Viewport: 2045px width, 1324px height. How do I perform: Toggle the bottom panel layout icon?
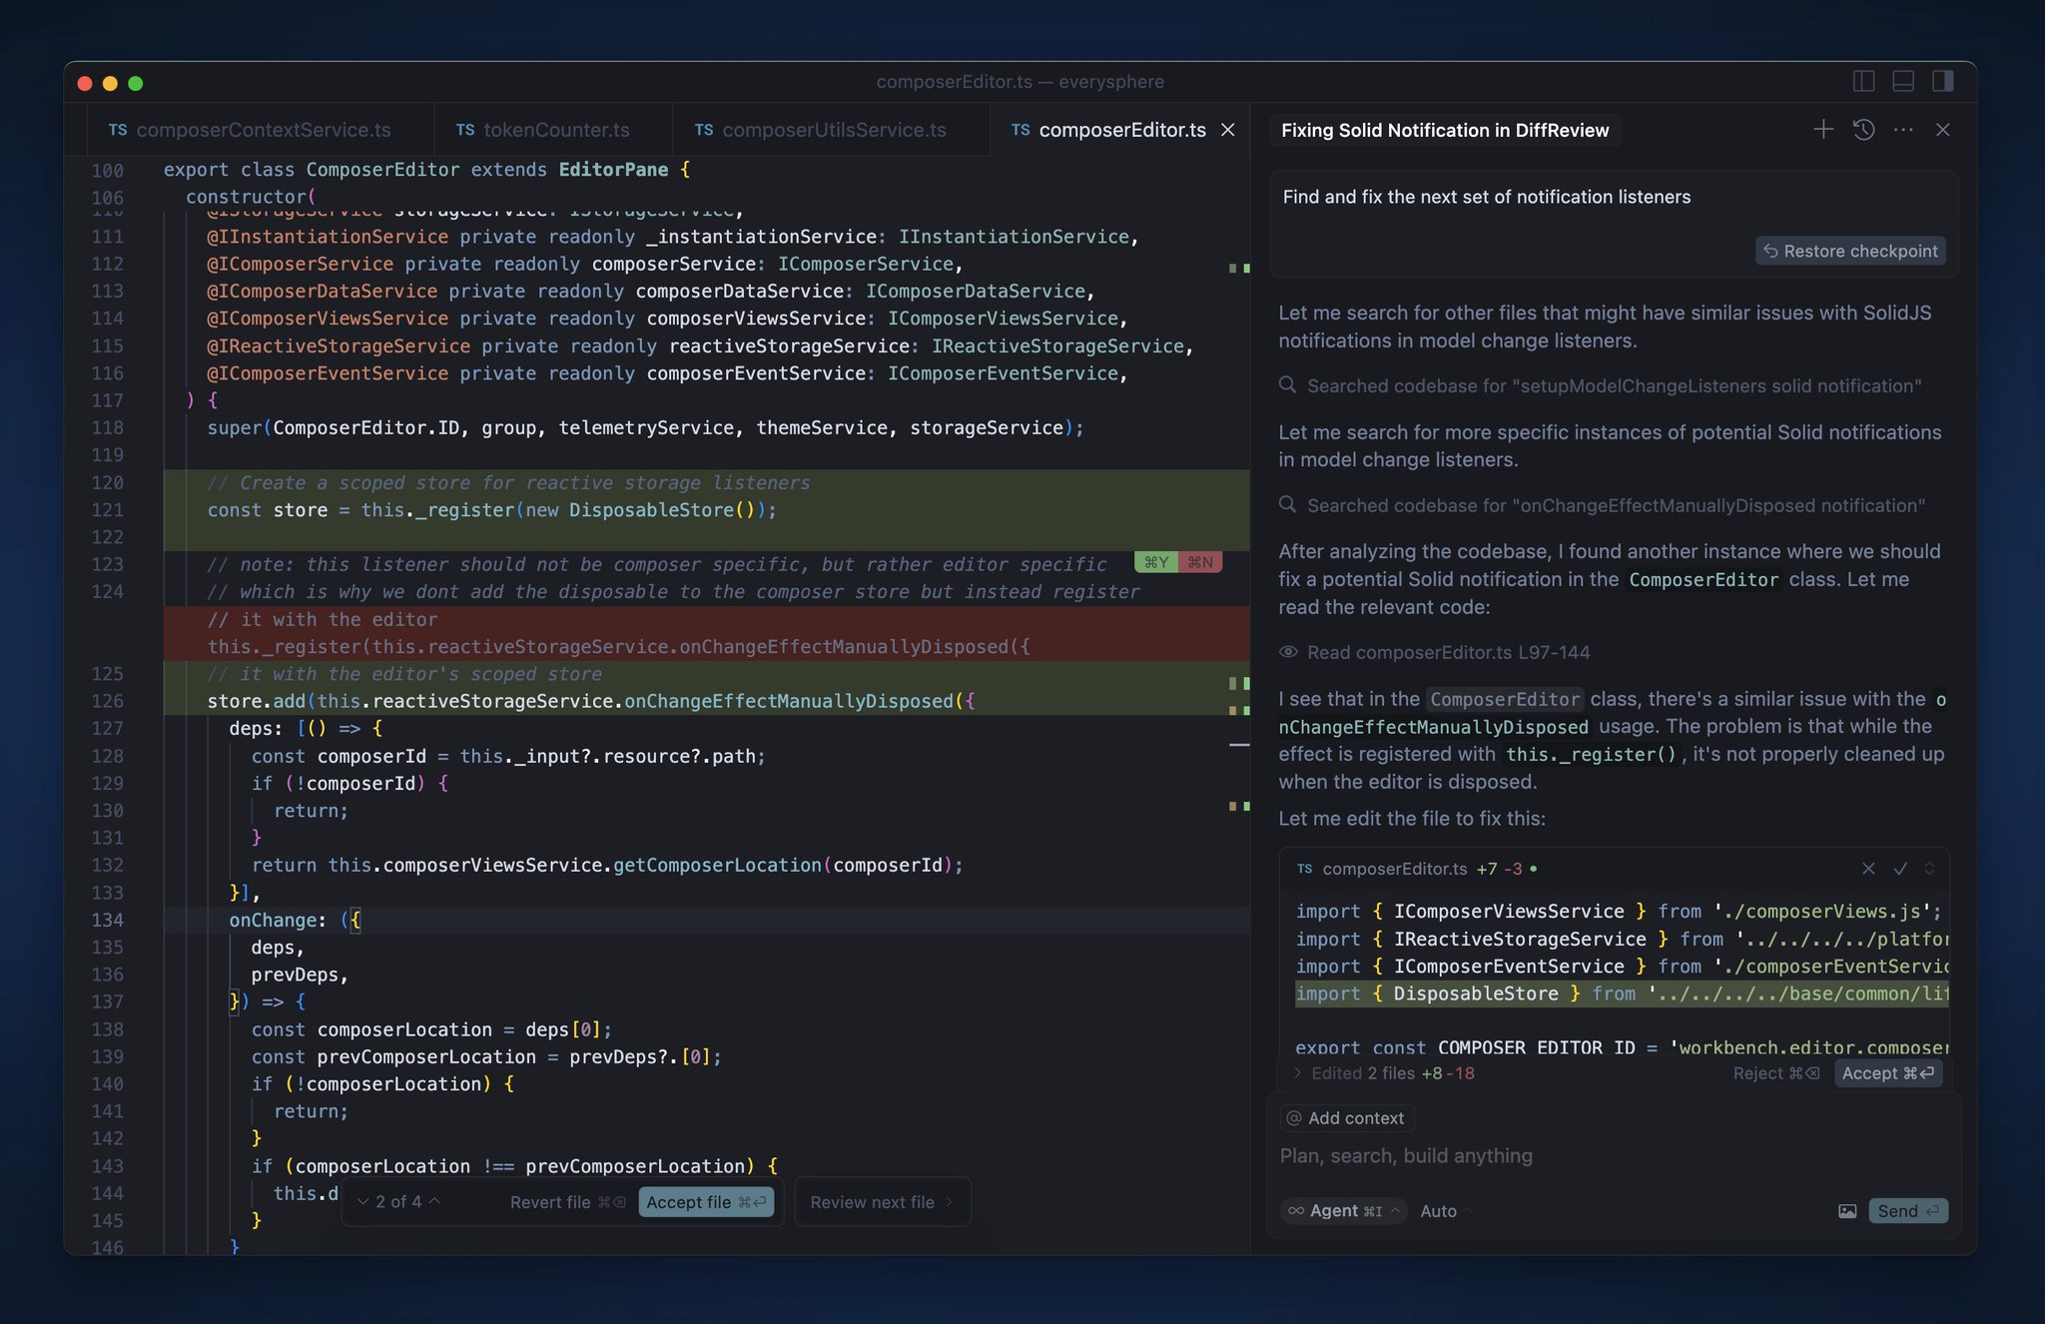tap(1903, 81)
